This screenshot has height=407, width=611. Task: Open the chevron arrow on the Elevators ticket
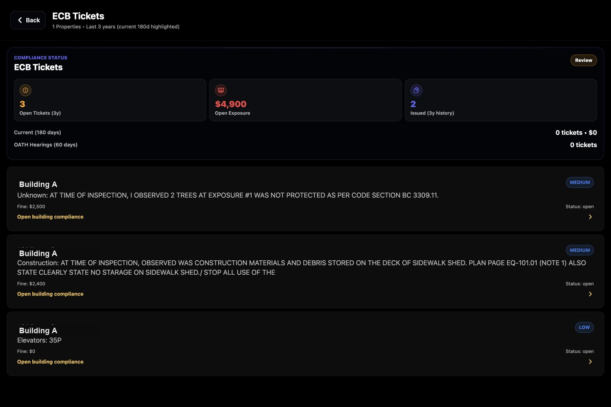coord(590,362)
